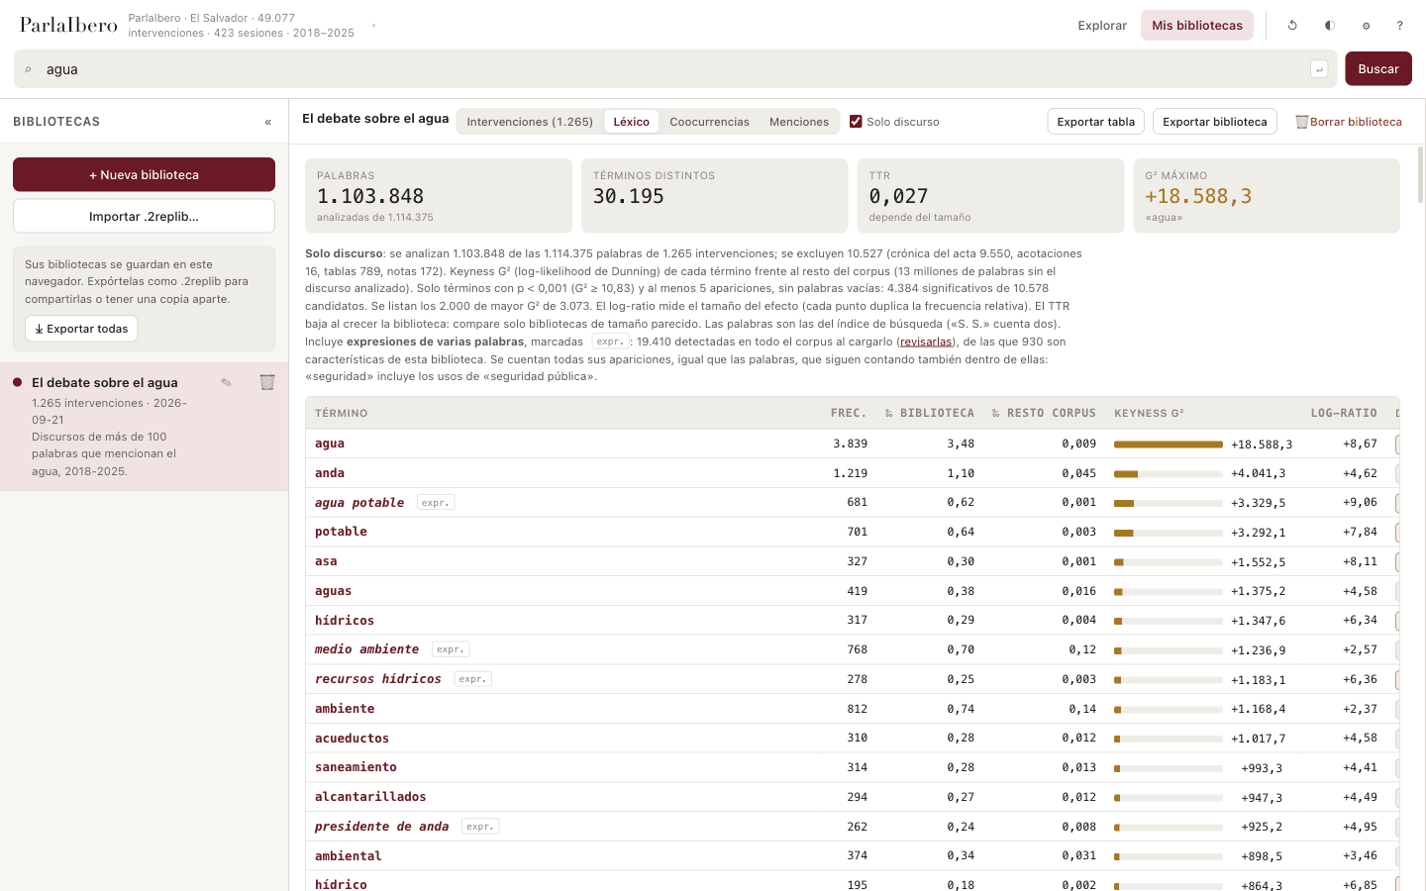This screenshot has width=1426, height=891.
Task: Click 'Borrar biblioteca' to delete the library
Action: (1349, 122)
